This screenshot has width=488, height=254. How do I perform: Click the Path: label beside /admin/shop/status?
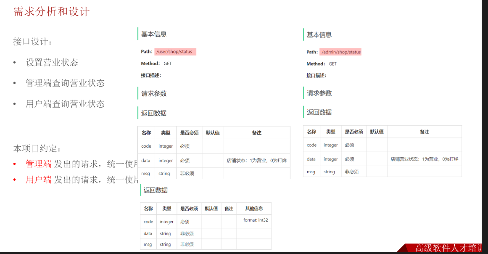click(312, 52)
